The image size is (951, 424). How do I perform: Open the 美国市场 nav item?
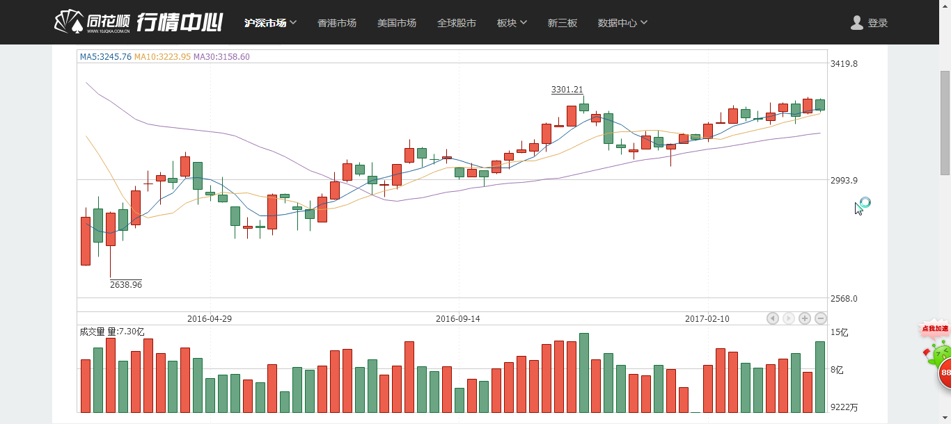397,23
